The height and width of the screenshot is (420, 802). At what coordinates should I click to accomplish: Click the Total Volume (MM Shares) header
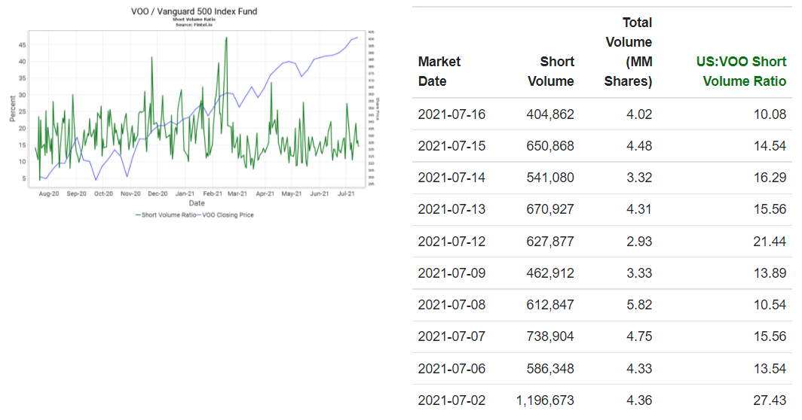[628, 52]
